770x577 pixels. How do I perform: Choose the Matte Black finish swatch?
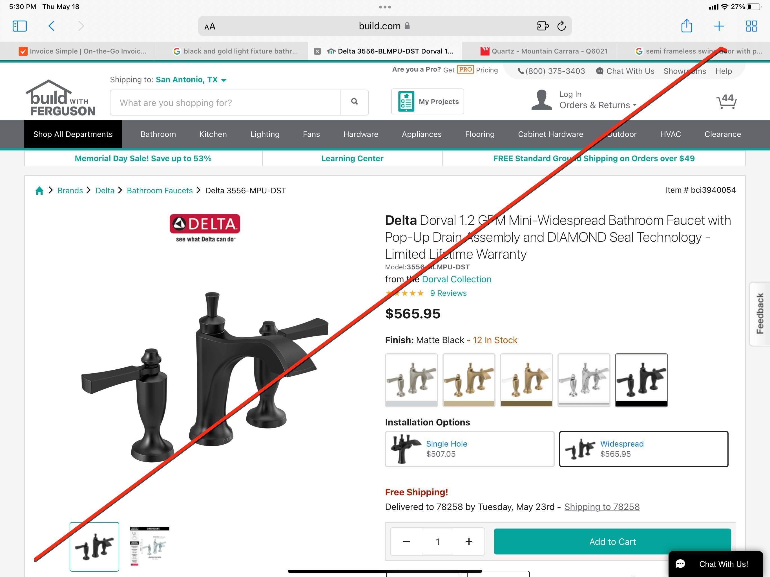pos(641,380)
